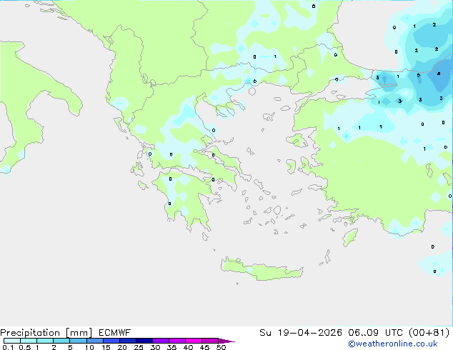Click the '35' legend scale value

pos(171,347)
